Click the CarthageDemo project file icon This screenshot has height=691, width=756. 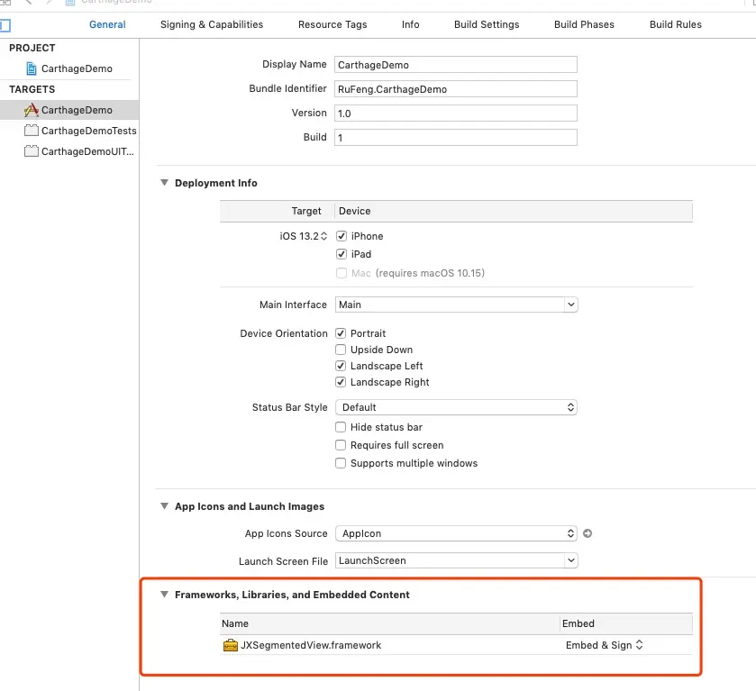click(x=32, y=68)
